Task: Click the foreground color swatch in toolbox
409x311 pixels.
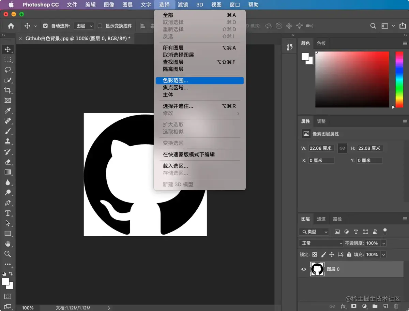Action: (x=5, y=282)
